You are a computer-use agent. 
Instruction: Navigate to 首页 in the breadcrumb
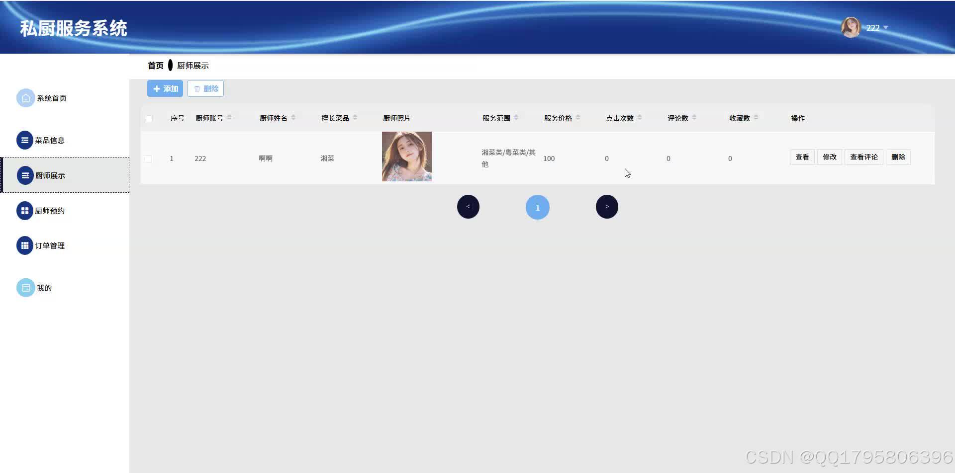tap(155, 65)
